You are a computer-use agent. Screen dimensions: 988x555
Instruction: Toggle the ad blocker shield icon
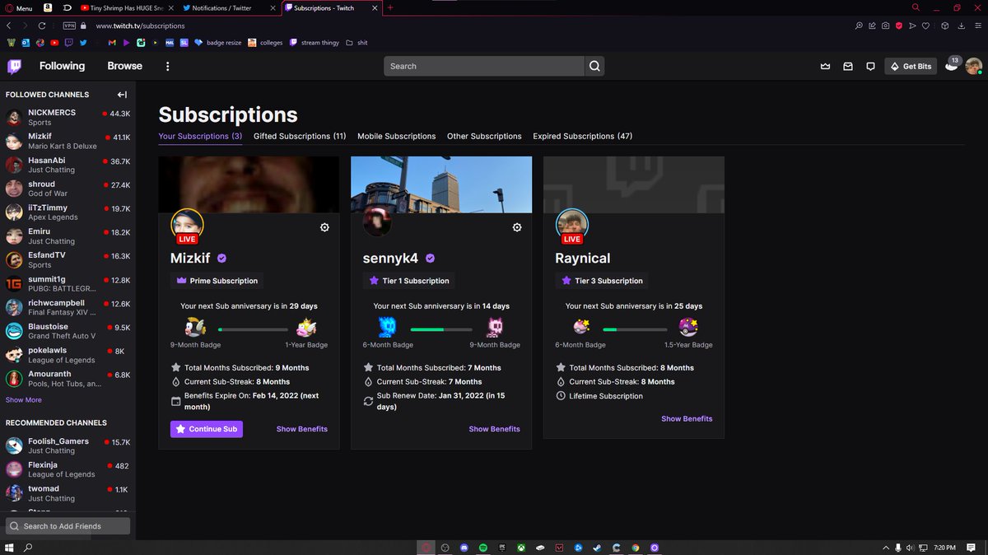tap(899, 26)
